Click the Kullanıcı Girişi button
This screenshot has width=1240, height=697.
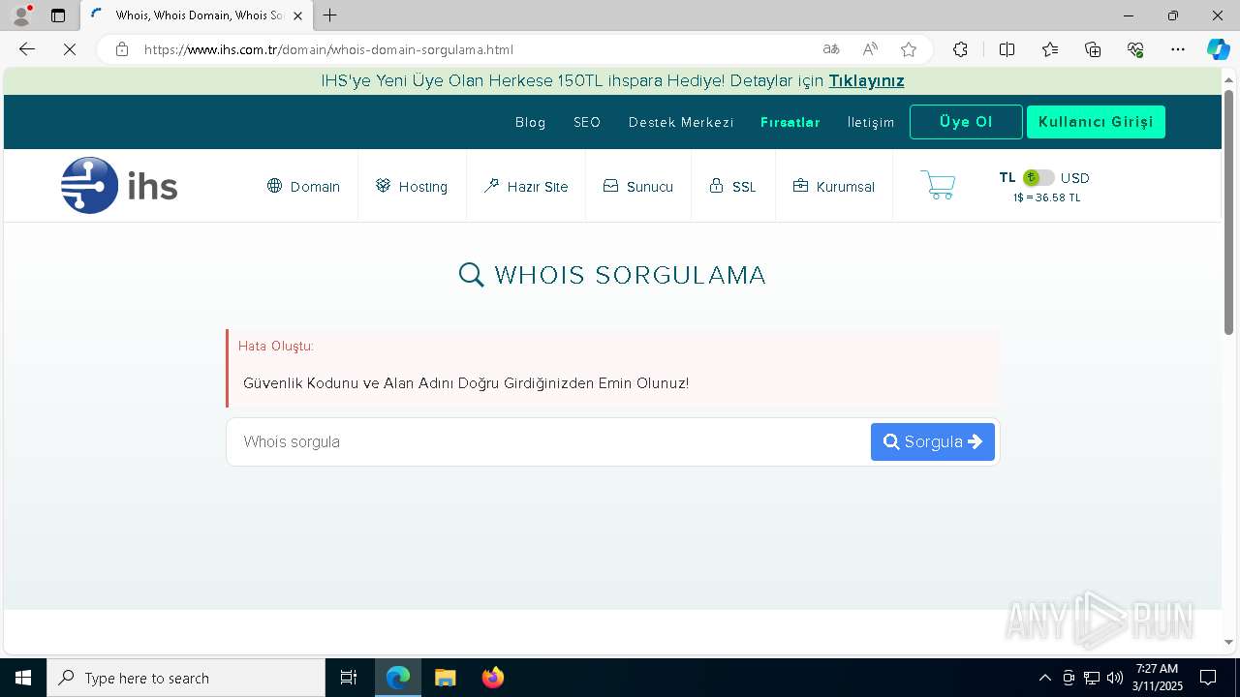click(1096, 122)
